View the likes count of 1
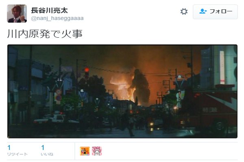The height and width of the screenshot is (162, 244). tap(43, 147)
